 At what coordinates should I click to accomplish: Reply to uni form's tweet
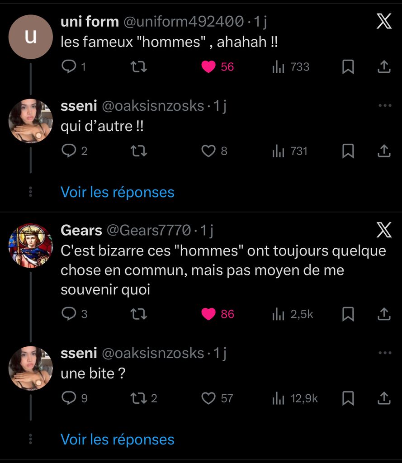tap(69, 67)
